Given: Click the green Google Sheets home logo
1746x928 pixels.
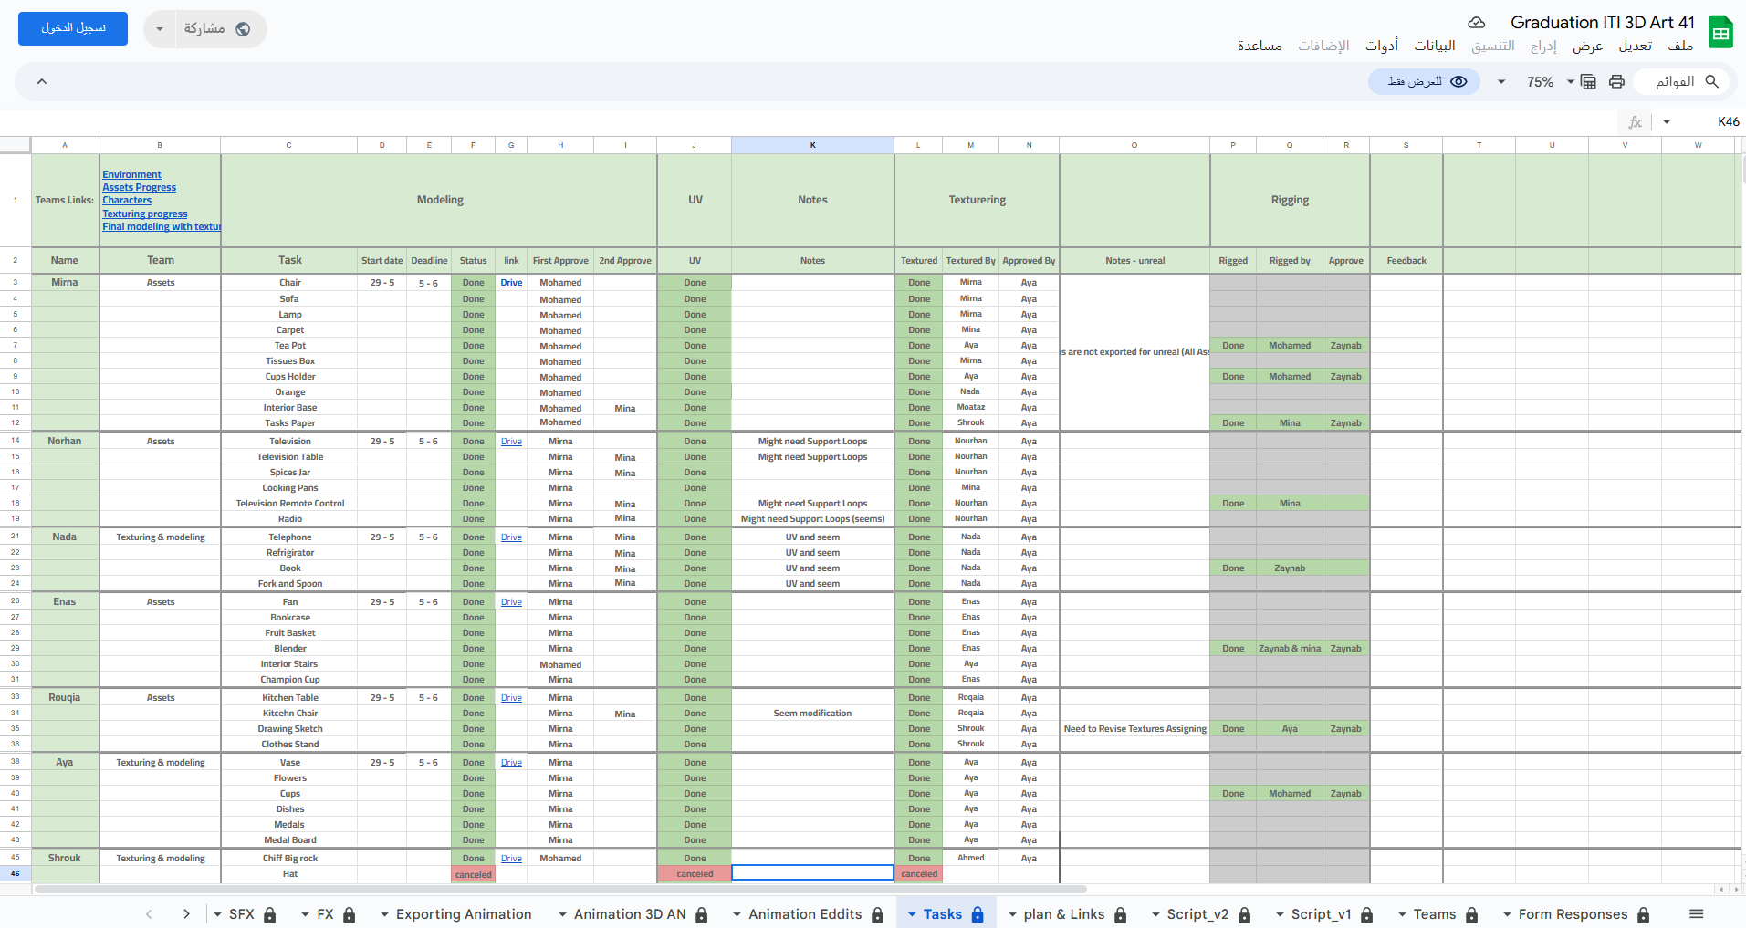Looking at the screenshot, I should [1720, 33].
